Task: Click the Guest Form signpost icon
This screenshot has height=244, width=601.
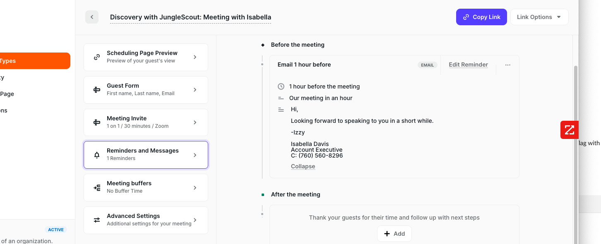Action: (97, 90)
